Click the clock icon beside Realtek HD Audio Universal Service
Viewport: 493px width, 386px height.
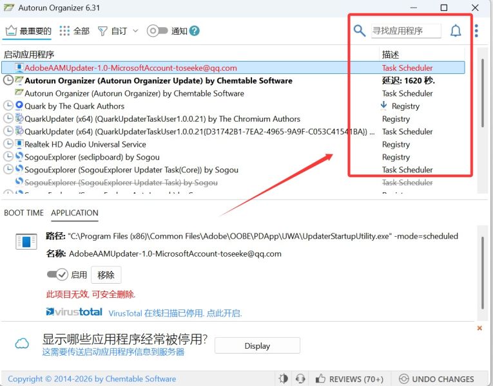[x=8, y=143]
